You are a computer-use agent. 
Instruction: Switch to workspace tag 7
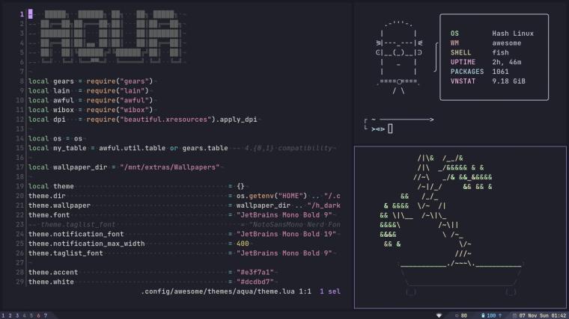(x=46, y=316)
